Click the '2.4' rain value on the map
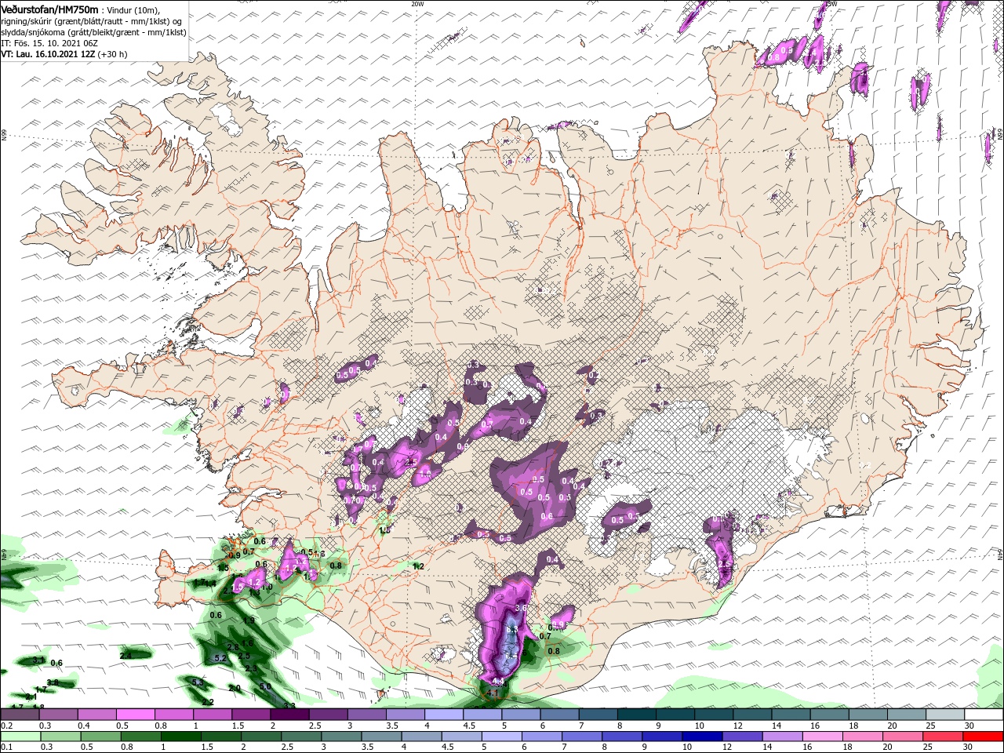 pos(125,655)
